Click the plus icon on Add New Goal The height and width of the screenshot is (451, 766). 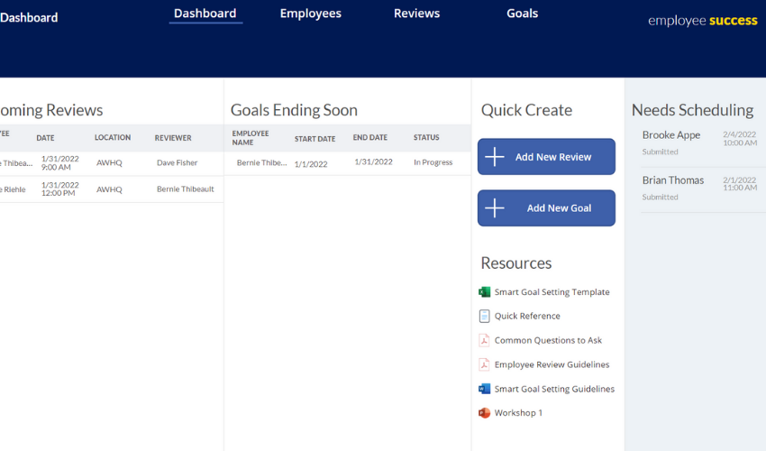pos(495,208)
